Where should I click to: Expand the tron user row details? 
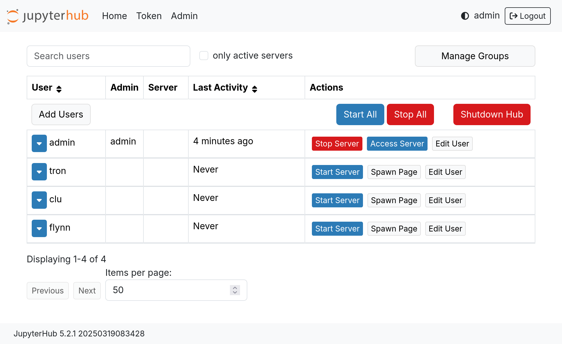pos(39,172)
